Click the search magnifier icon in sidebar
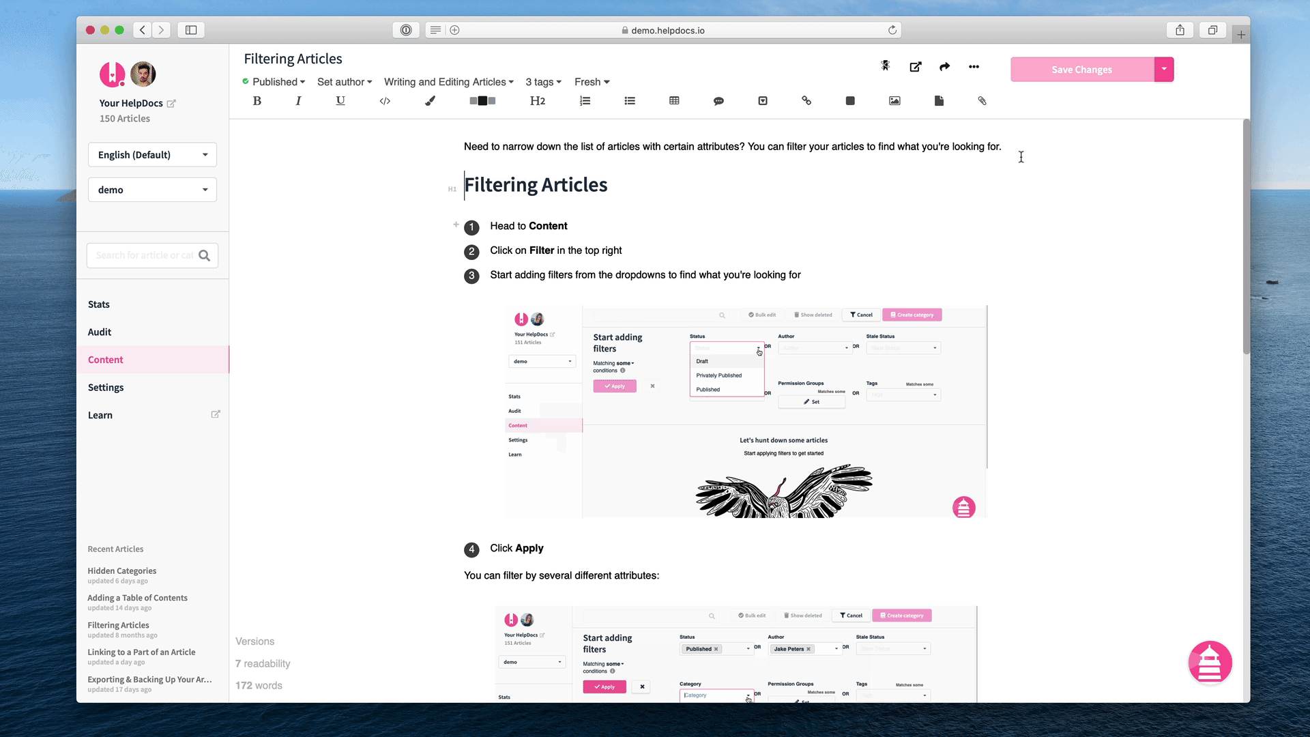Screen dimensions: 1310x737 pos(204,255)
